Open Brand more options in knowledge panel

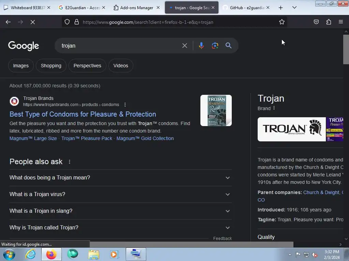tap(274, 108)
